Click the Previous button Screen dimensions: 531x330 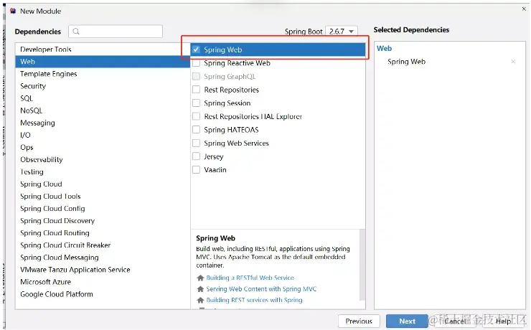coord(359,321)
